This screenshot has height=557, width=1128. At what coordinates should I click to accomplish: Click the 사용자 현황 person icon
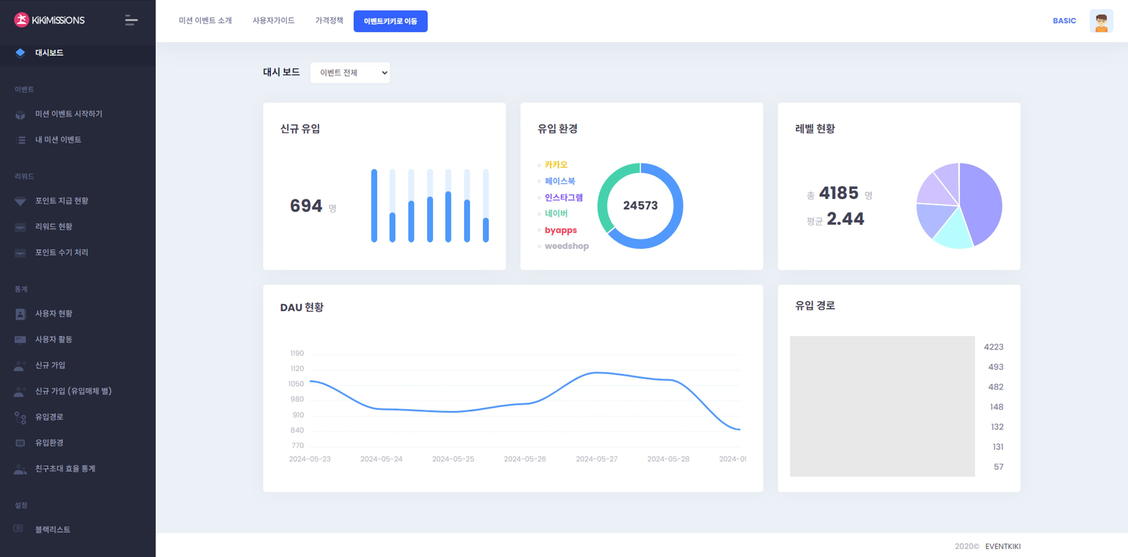coord(20,314)
